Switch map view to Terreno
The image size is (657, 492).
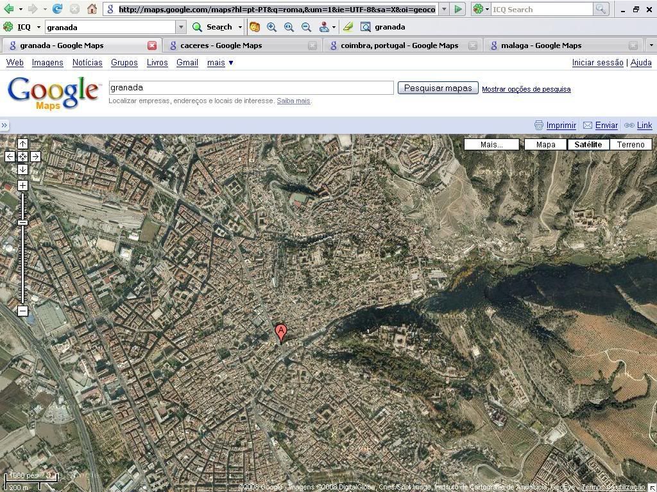630,145
